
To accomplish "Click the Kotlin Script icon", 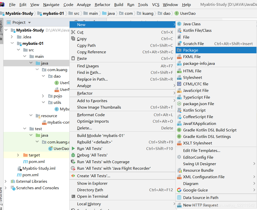I will (179, 110).
